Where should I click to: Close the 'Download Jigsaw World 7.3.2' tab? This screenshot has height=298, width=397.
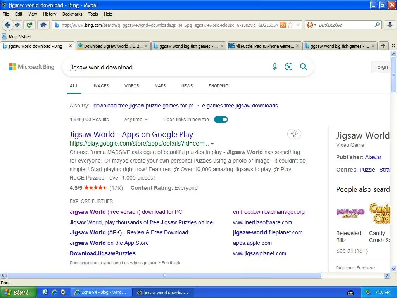tap(146, 46)
